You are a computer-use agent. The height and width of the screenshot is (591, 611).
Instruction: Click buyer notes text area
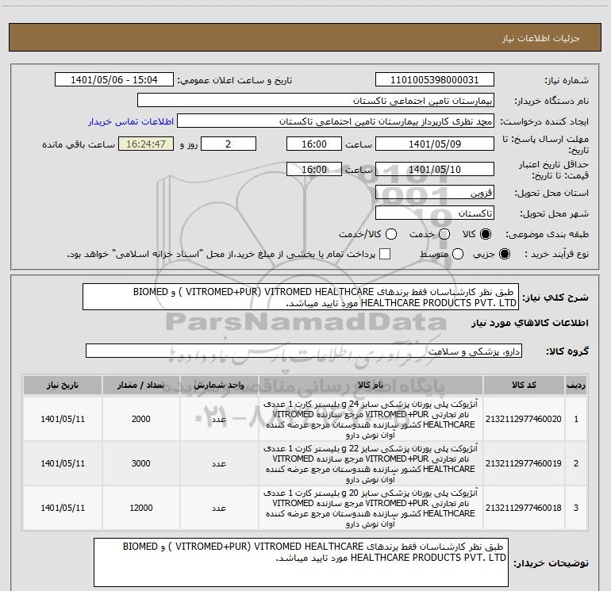301,562
